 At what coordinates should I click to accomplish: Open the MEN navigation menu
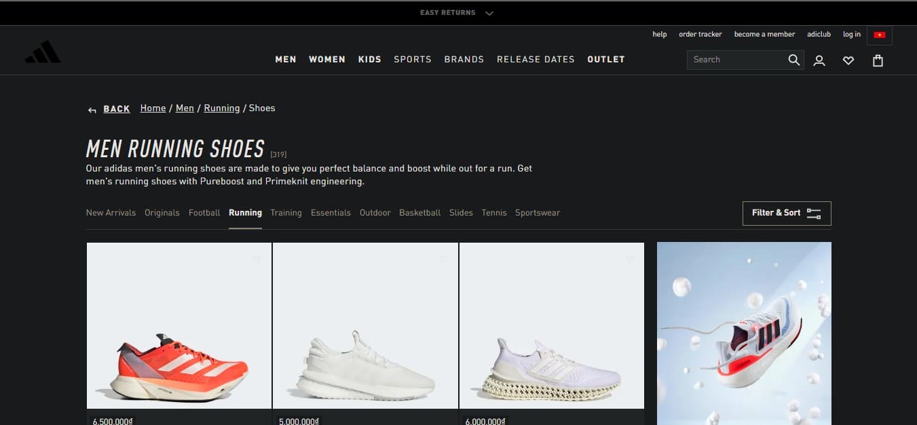pos(286,60)
